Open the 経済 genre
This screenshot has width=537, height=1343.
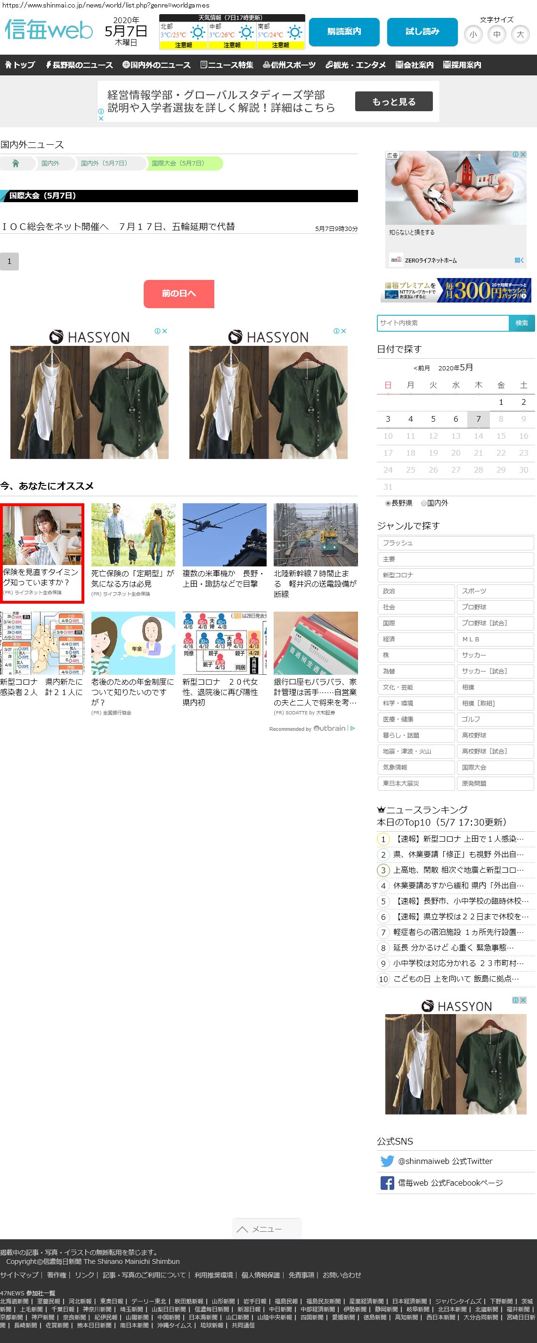pos(415,639)
